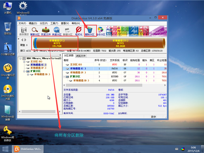The image size is (204, 153).
Task: Open the Tools(T) menu
Action: click(54, 23)
